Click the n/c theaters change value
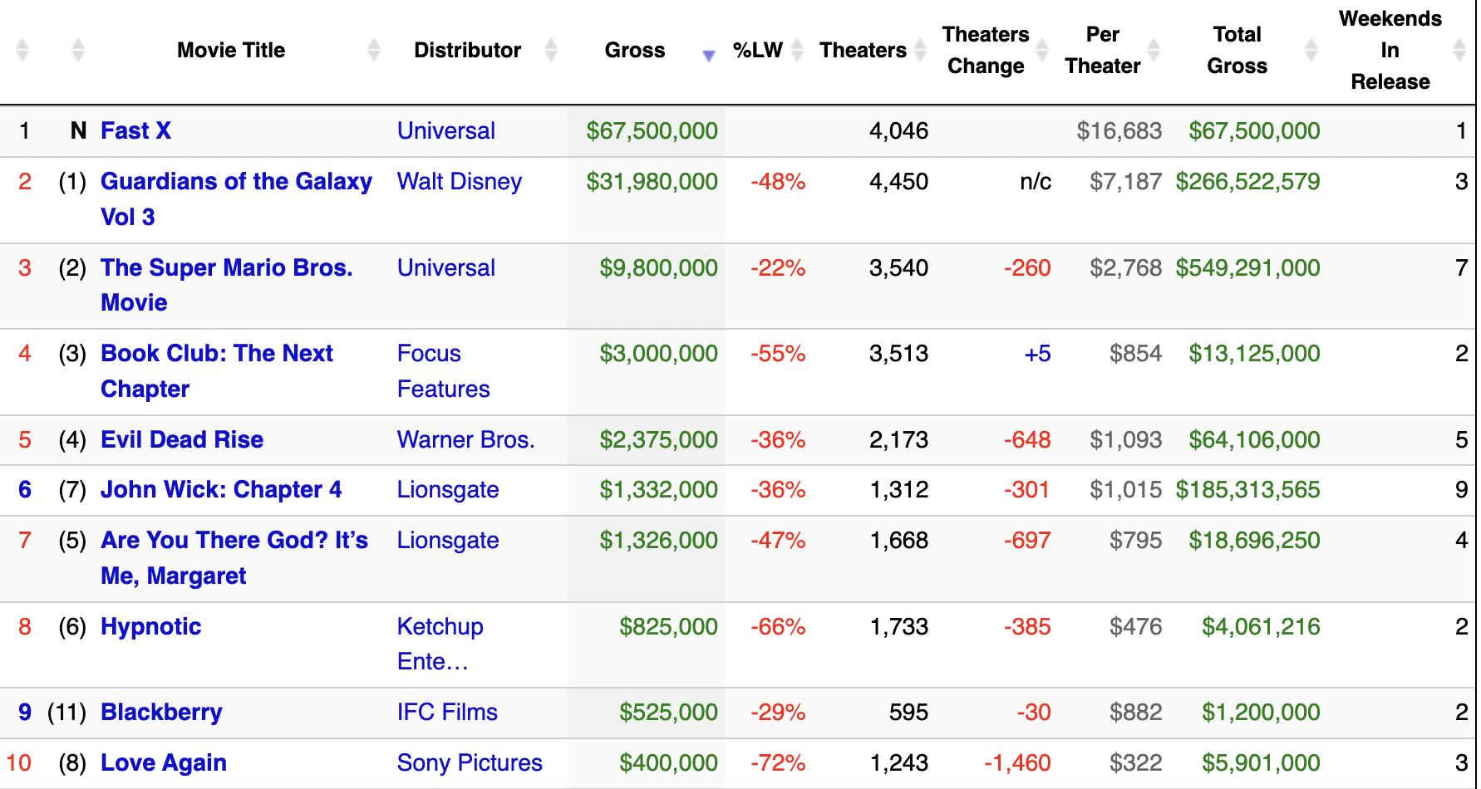This screenshot has height=789, width=1481. [1036, 182]
